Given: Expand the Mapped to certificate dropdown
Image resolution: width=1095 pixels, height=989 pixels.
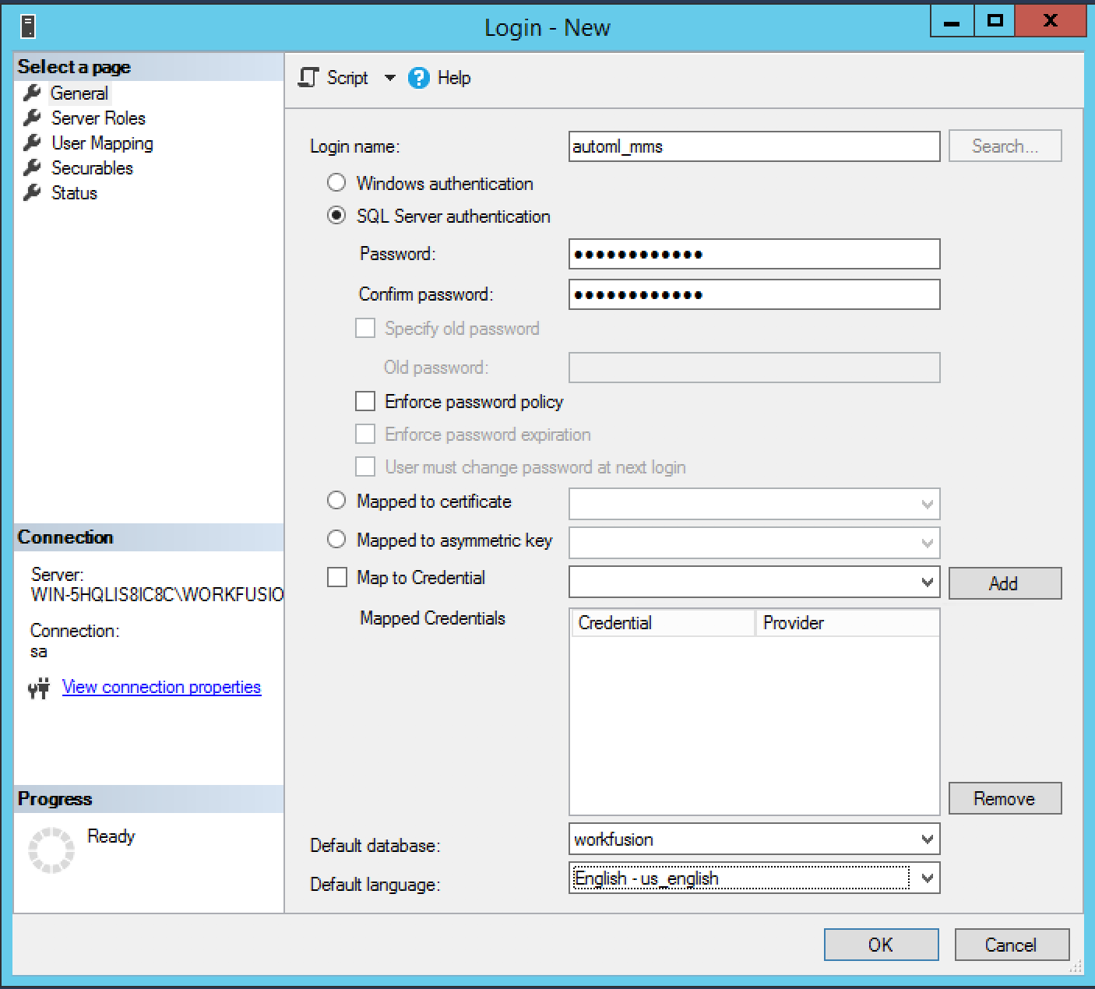Looking at the screenshot, I should pyautogui.click(x=927, y=504).
